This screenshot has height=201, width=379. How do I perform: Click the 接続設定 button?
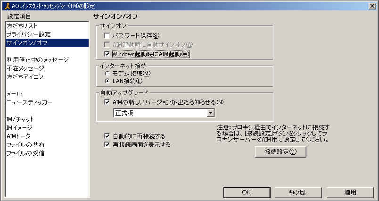point(280,152)
